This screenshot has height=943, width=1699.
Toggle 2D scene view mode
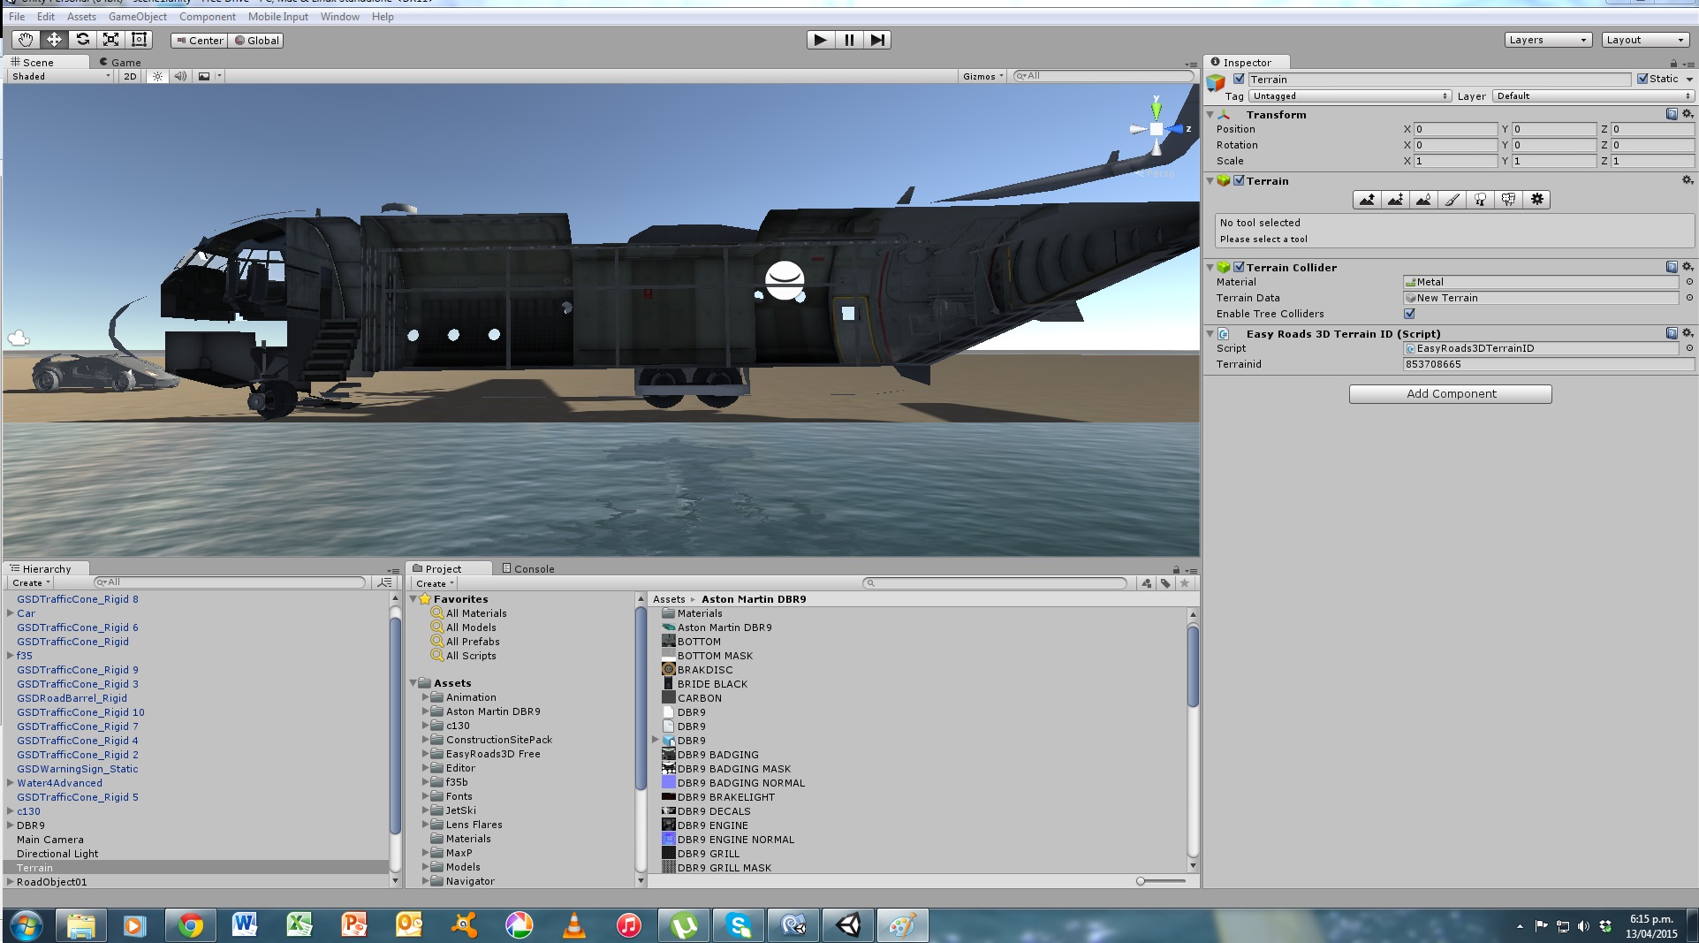coord(130,77)
